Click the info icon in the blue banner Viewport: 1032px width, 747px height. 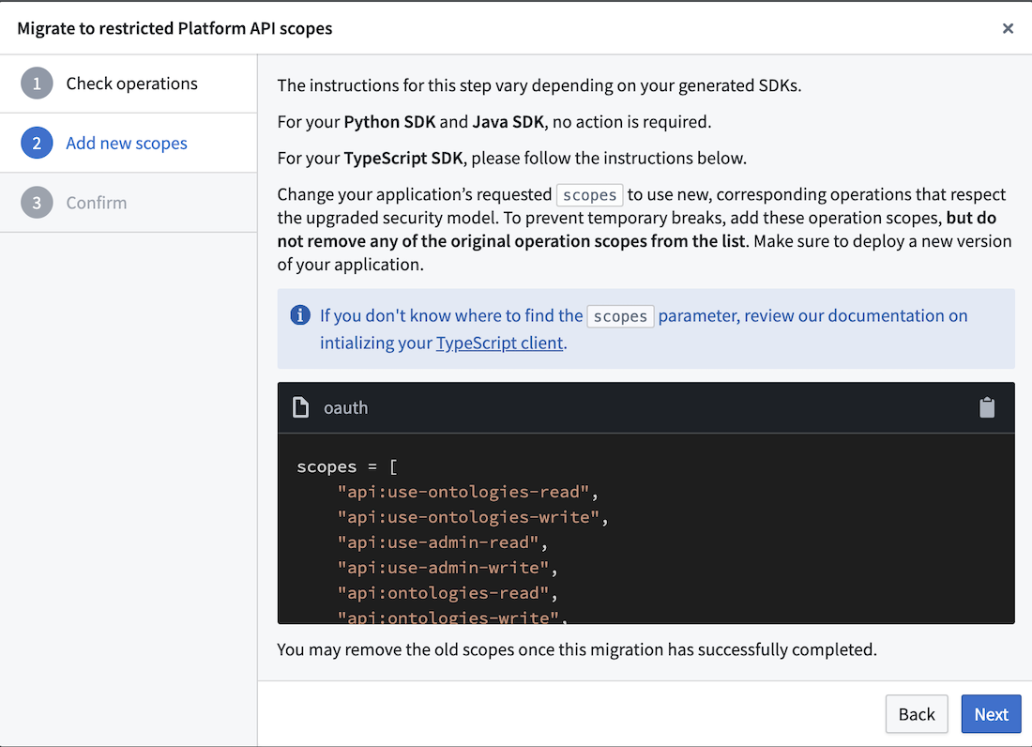tap(300, 315)
